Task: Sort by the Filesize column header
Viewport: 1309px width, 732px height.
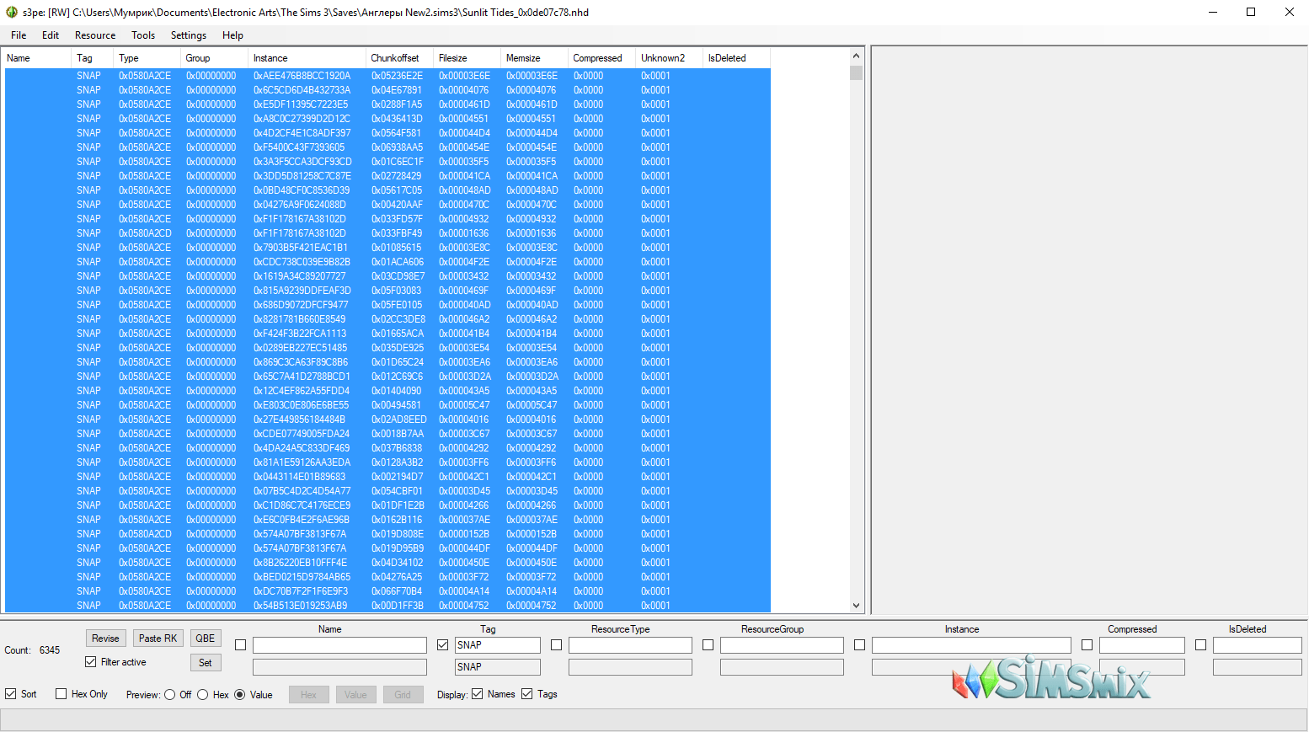Action: tap(467, 58)
